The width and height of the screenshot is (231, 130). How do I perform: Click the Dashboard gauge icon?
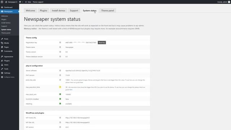[2, 7]
